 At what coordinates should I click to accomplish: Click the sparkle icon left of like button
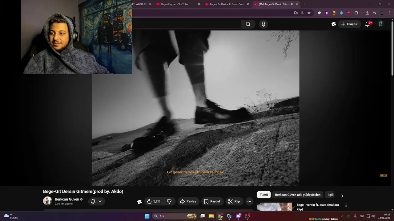click(140, 202)
